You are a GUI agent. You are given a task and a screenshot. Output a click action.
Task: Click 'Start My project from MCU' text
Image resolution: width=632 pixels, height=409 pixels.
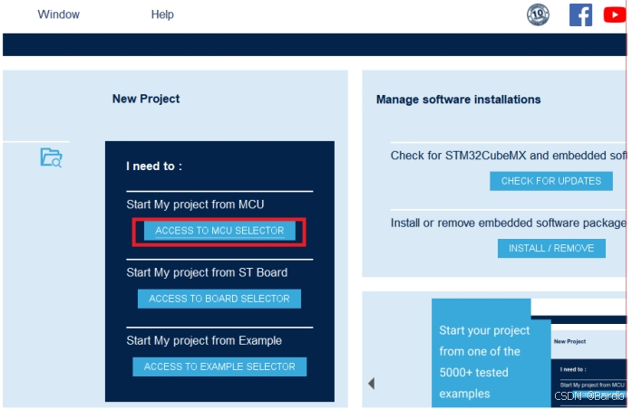tap(195, 204)
